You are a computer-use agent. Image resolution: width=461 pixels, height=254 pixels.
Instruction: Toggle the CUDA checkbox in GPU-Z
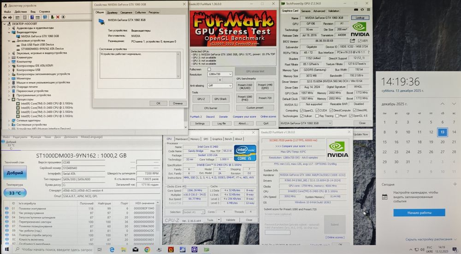(x=317, y=110)
